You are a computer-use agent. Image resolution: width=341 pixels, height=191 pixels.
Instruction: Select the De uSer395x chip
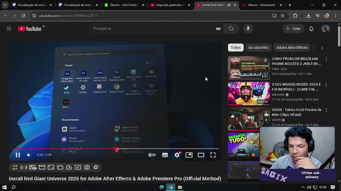[258, 47]
